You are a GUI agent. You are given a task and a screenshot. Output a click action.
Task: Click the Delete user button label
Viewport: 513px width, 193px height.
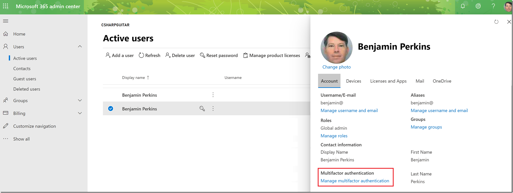pyautogui.click(x=183, y=55)
